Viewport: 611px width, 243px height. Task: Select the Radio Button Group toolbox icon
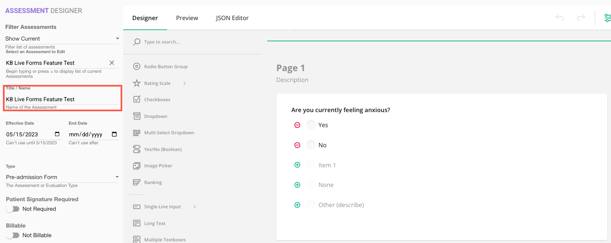coord(137,67)
